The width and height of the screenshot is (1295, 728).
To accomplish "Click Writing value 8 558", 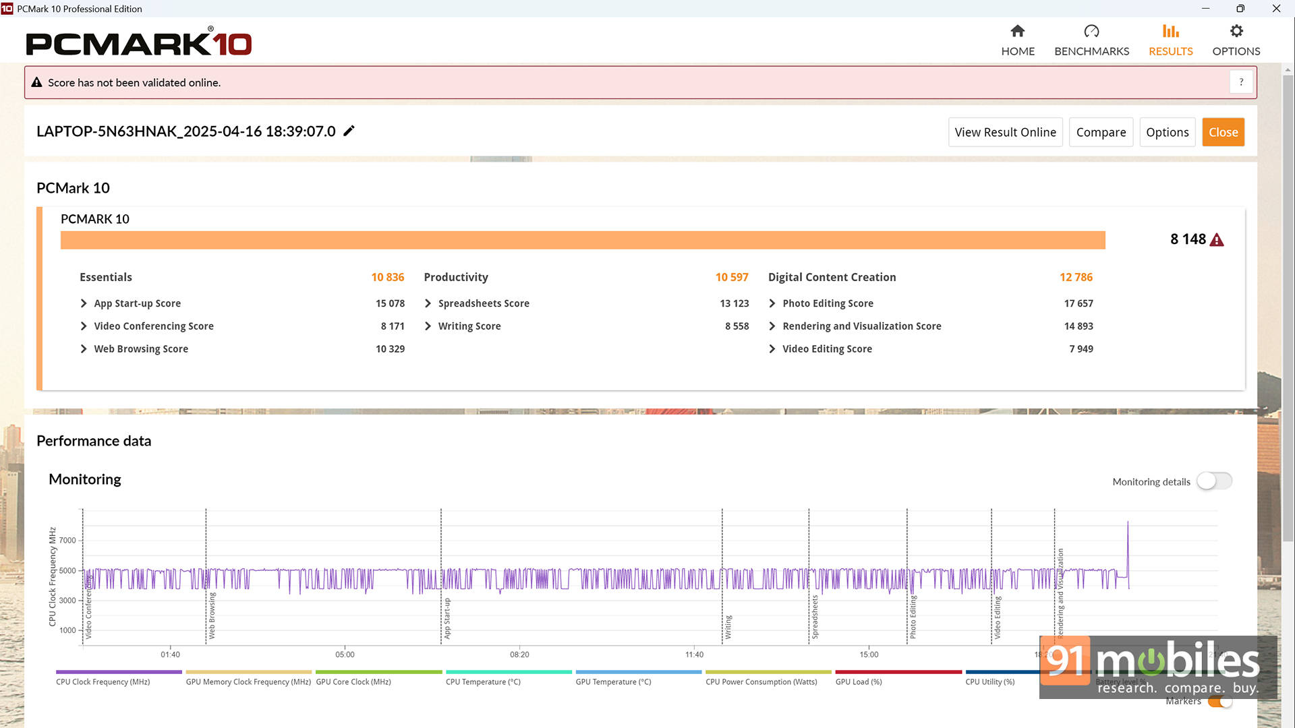I will [737, 326].
